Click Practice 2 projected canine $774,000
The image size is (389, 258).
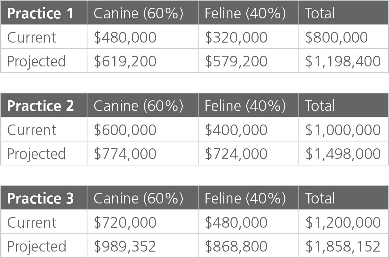pyautogui.click(x=125, y=154)
